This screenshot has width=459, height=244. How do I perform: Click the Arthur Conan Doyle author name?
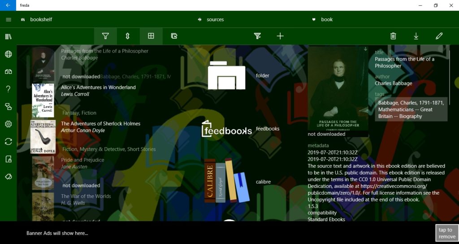coord(83,131)
